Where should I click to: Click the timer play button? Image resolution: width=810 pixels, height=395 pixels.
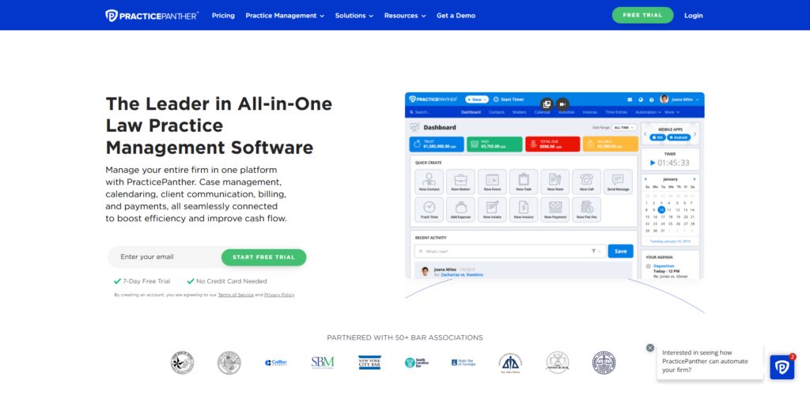pos(653,163)
